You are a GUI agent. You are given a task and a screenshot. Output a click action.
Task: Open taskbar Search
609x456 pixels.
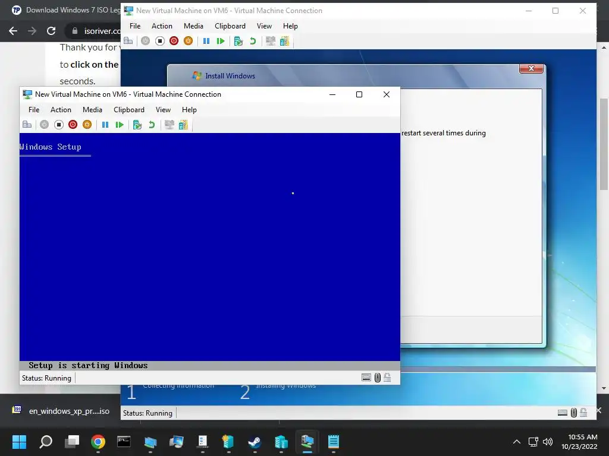coord(46,442)
